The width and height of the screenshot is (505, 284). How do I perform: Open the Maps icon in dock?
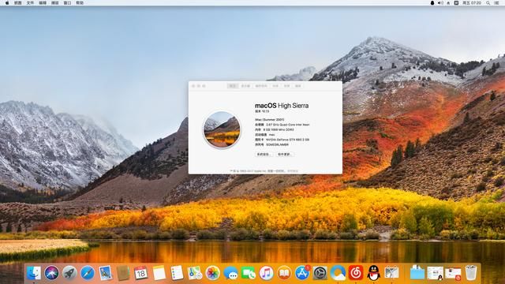pos(195,273)
